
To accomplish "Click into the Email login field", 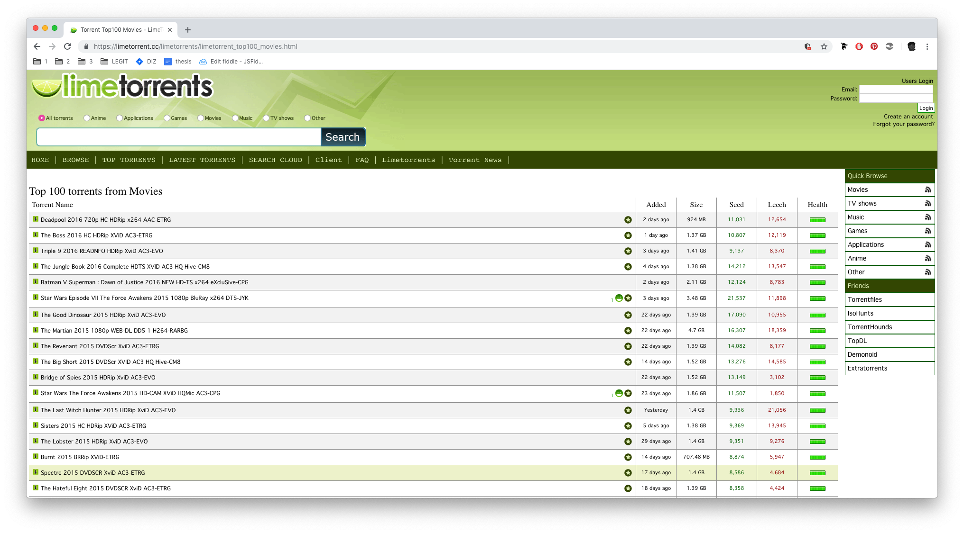I will click(x=896, y=89).
